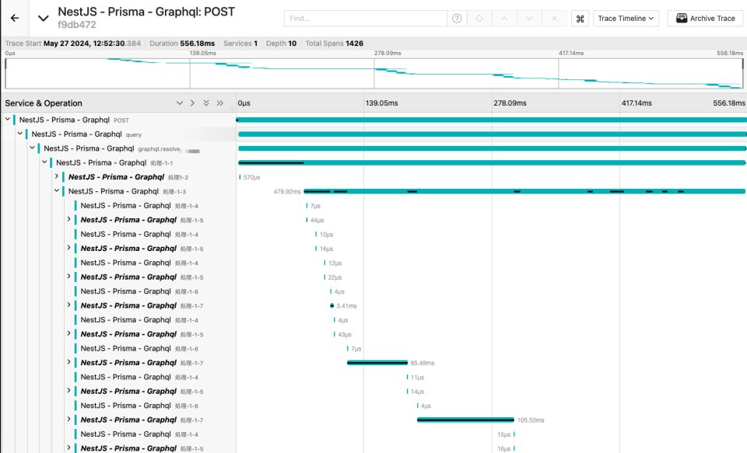The height and width of the screenshot is (453, 747).
Task: Collapse all spans using the double-chevron icon
Action: [207, 103]
